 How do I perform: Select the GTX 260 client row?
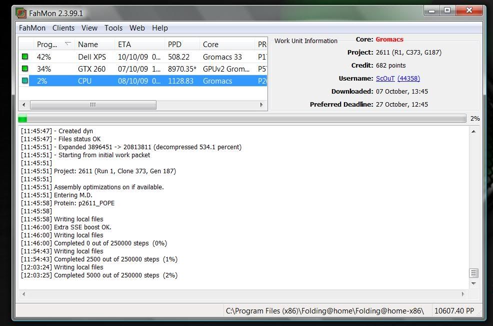pyautogui.click(x=143, y=69)
